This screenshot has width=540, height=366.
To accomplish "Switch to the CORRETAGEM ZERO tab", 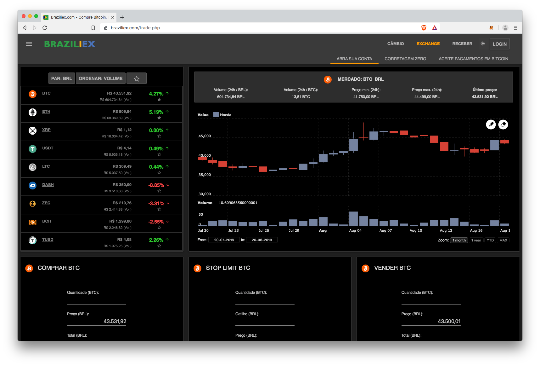I will 405,59.
